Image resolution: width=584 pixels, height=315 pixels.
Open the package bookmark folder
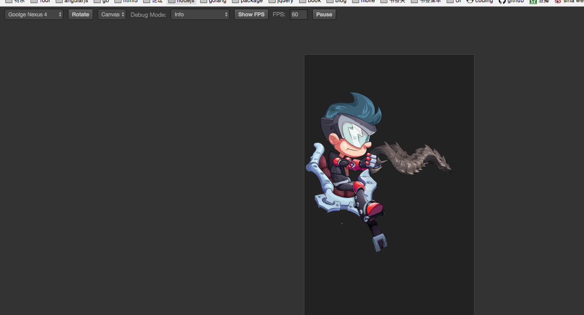point(247,1)
